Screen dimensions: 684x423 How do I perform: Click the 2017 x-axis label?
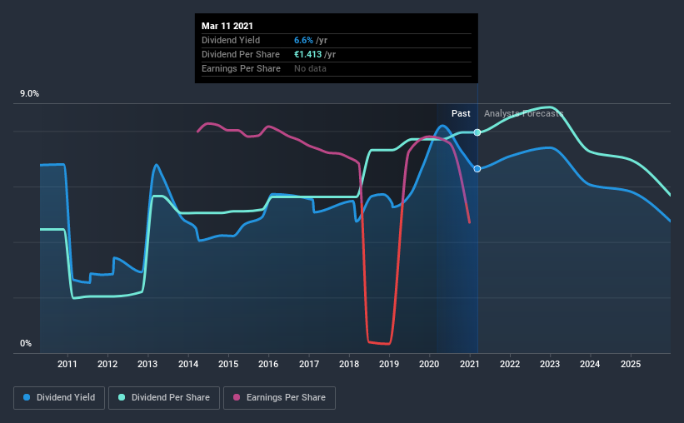pyautogui.click(x=309, y=364)
